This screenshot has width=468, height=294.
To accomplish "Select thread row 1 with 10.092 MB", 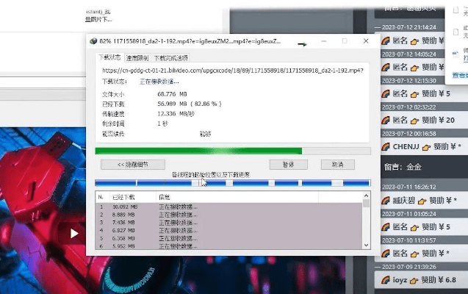I will 229,207.
